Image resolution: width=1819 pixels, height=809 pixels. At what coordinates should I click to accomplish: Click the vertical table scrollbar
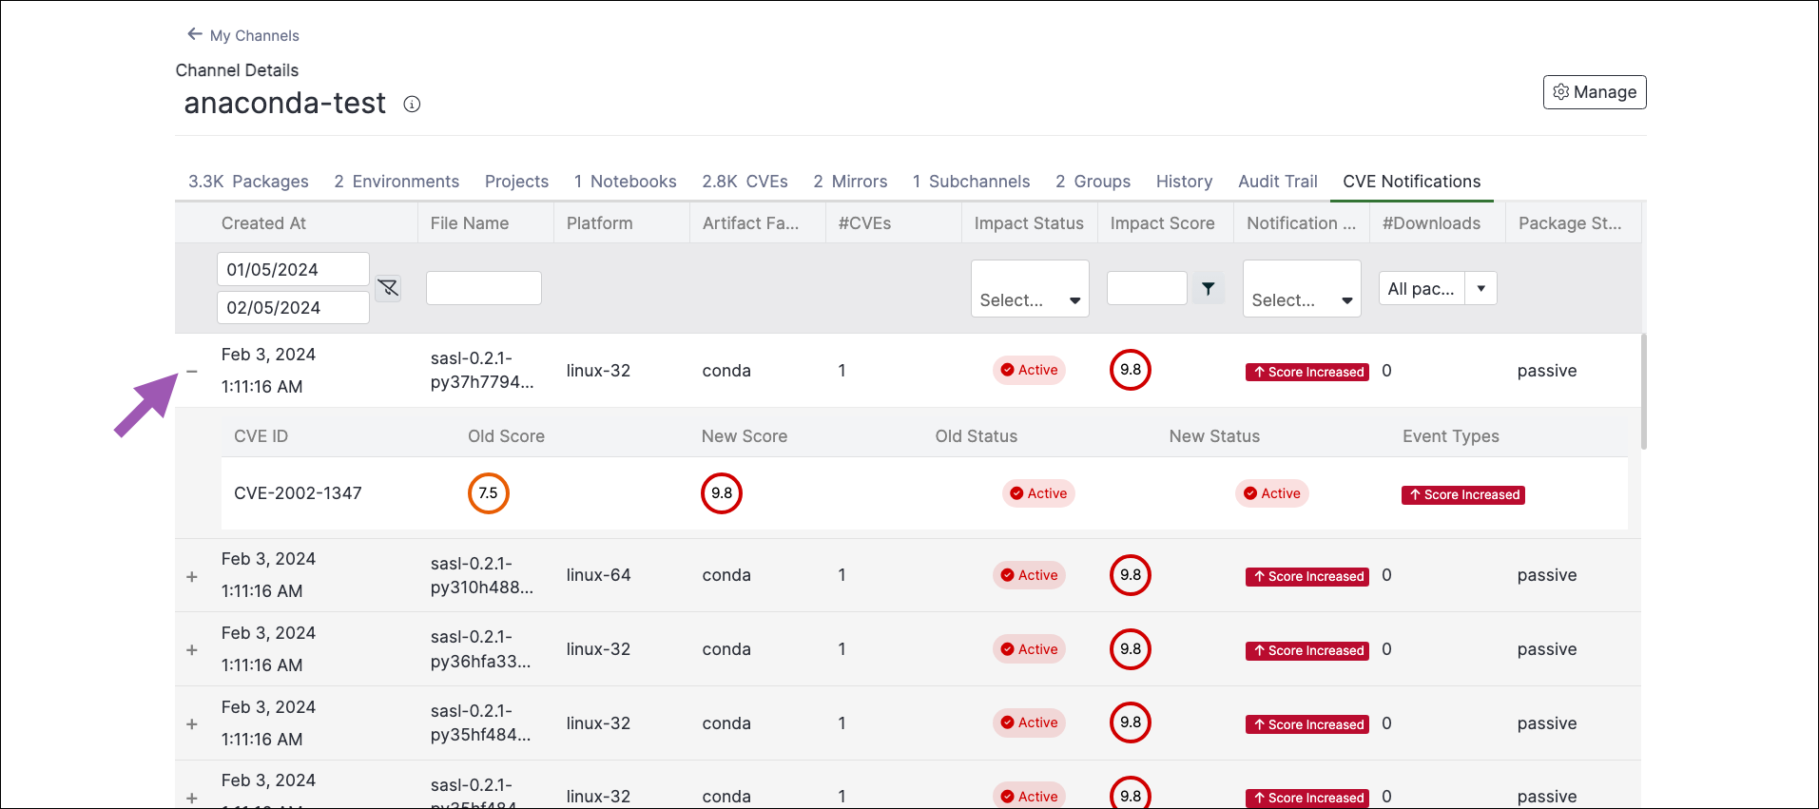1643,391
